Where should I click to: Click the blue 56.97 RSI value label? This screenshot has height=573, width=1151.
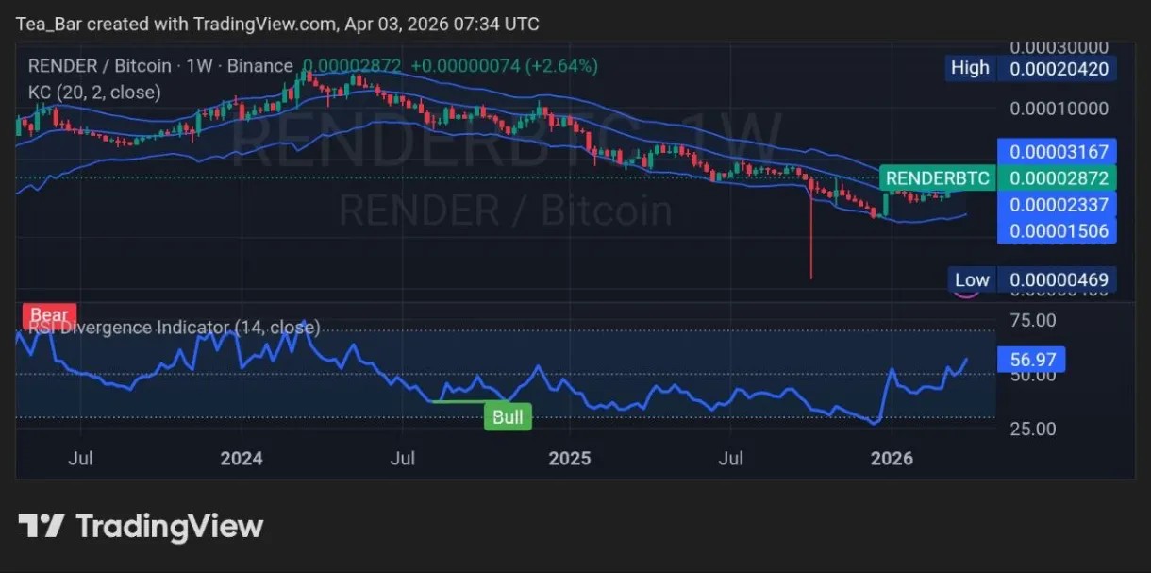click(x=1031, y=359)
